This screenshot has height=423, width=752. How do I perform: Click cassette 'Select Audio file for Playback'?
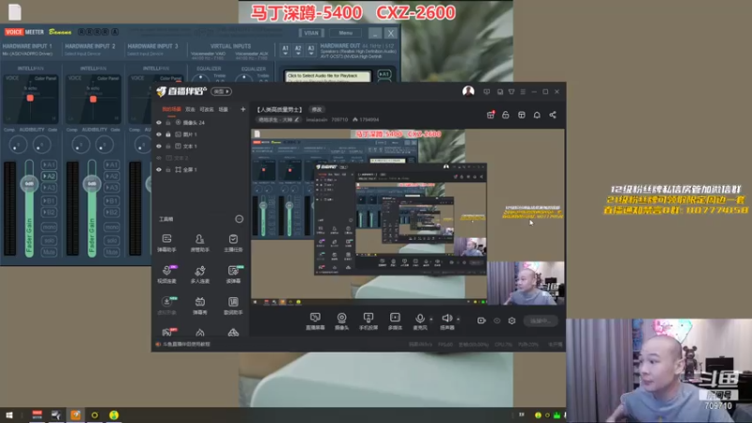328,76
